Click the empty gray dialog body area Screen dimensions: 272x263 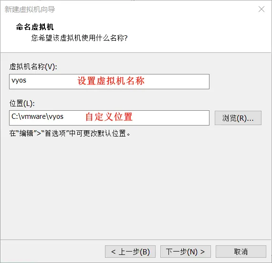136,188
